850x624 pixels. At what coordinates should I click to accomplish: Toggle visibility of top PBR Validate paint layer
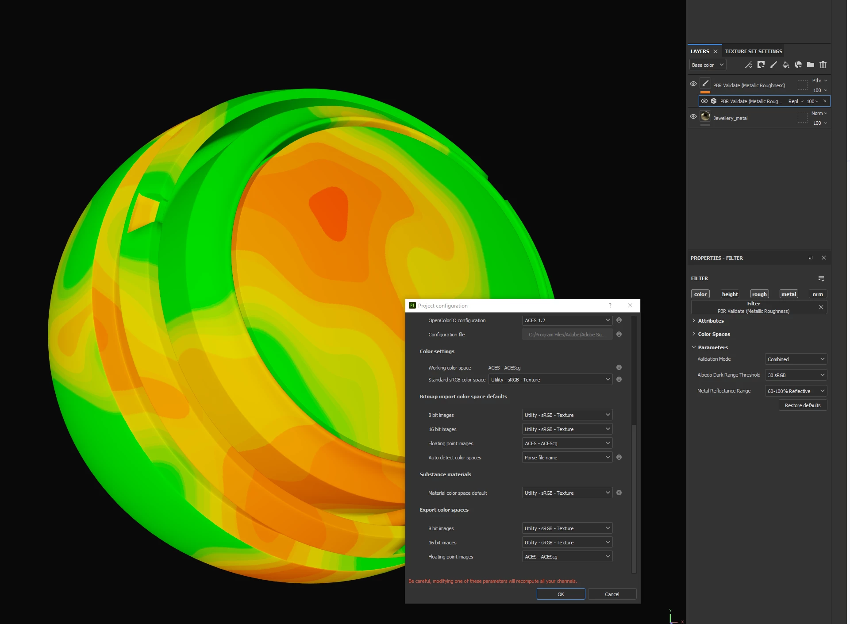[693, 84]
